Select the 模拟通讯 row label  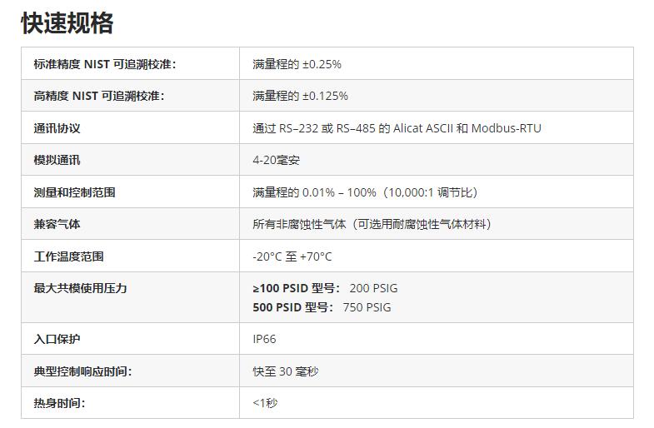[57, 160]
